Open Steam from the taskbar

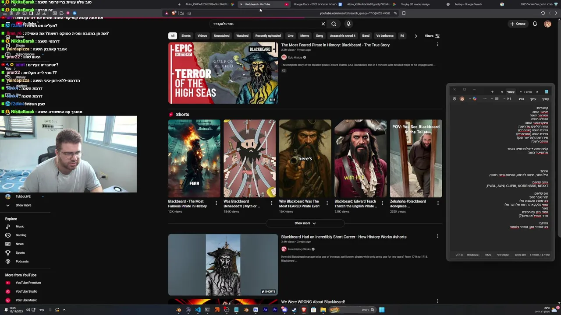point(294,310)
